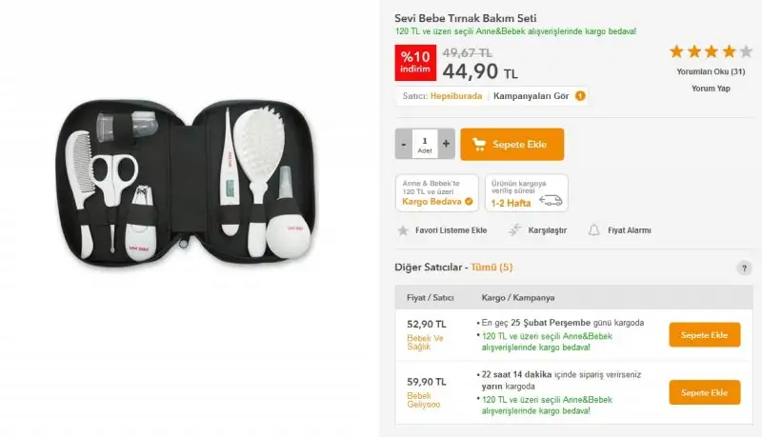Image resolution: width=762 pixels, height=437 pixels.
Task: Open Yorumları Oku (31) reviews link
Action: pos(711,71)
